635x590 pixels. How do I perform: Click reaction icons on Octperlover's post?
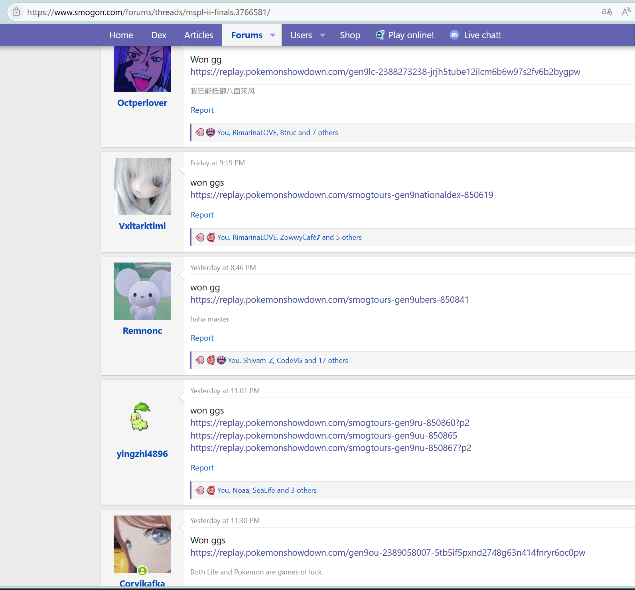(x=205, y=133)
